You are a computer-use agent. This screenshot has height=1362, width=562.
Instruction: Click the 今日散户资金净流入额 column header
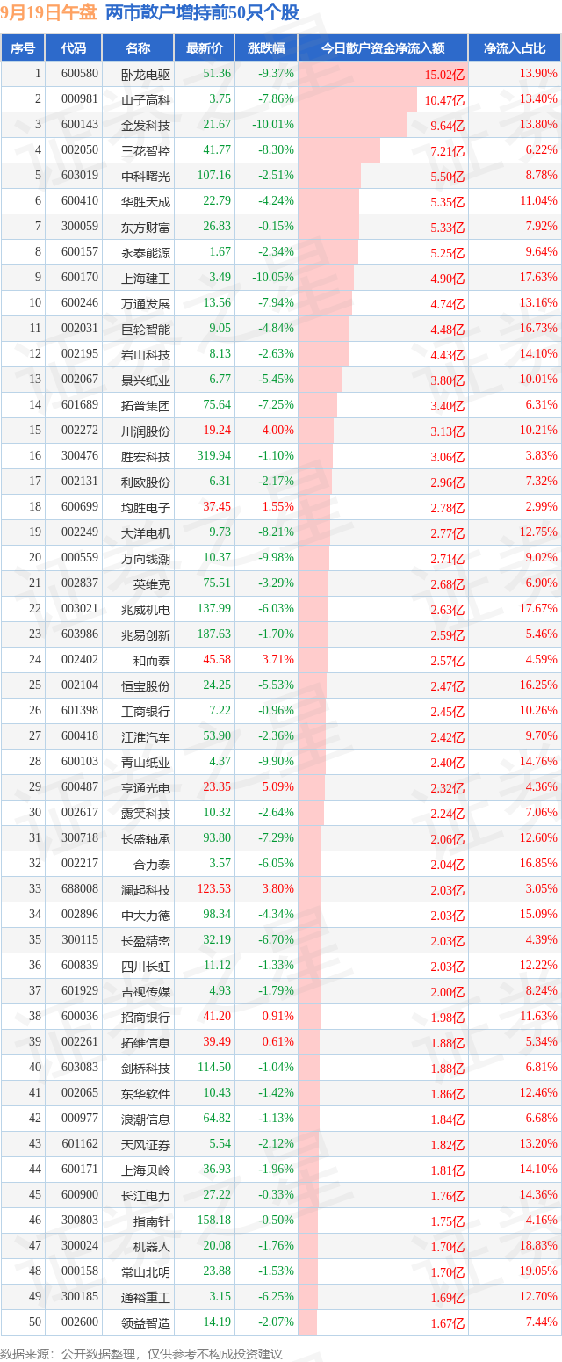(x=382, y=48)
